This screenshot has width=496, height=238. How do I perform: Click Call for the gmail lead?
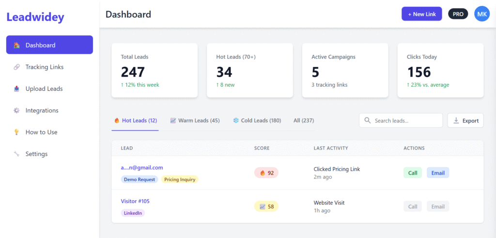(412, 173)
